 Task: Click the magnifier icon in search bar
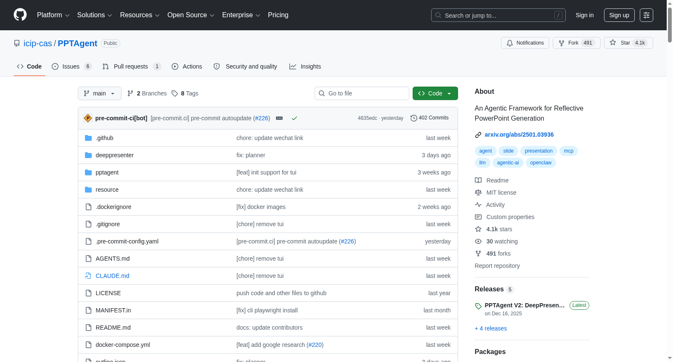click(438, 15)
